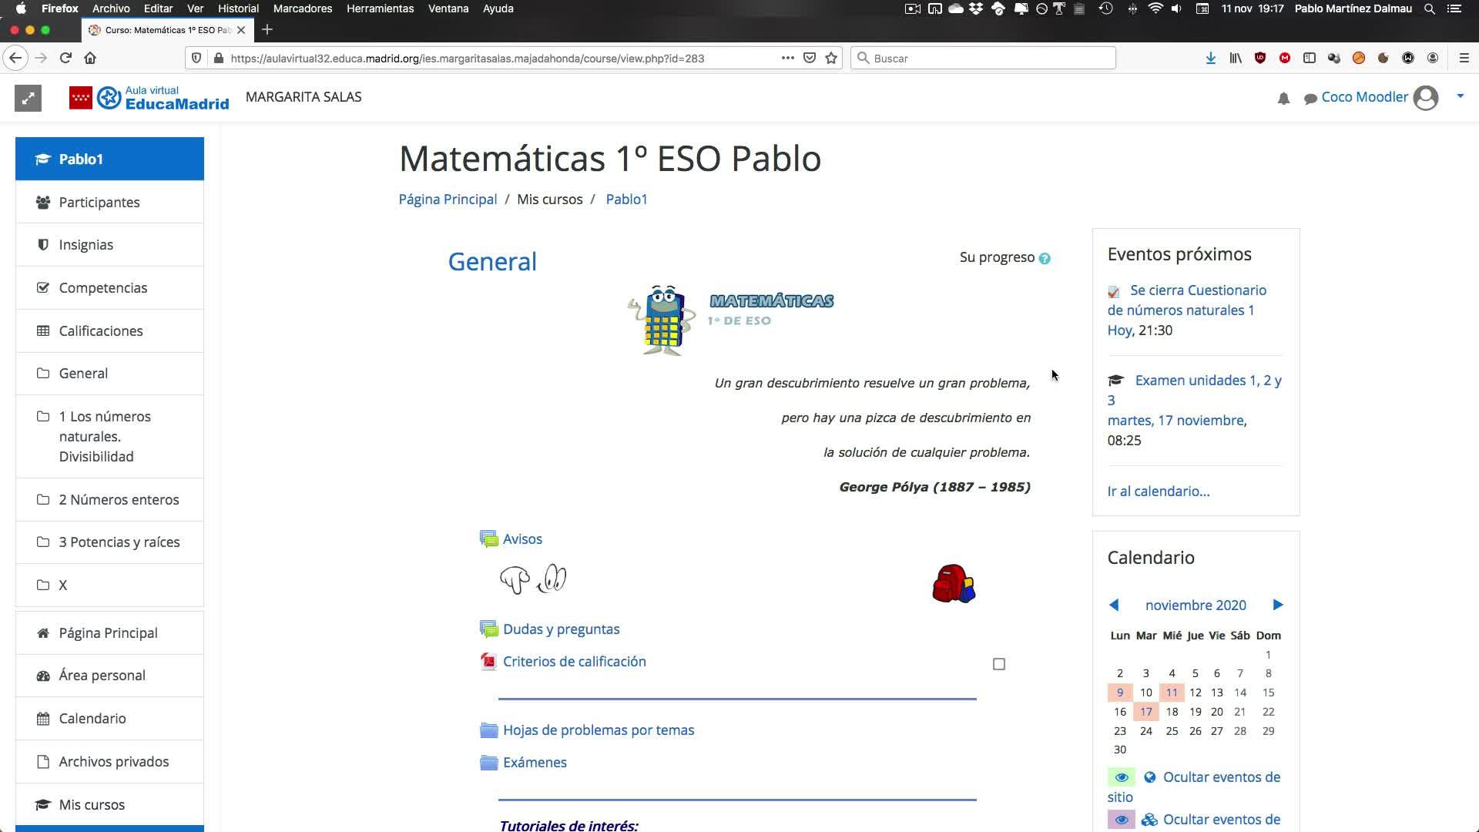The width and height of the screenshot is (1479, 832).
Task: Open the Dudas y preguntas forum
Action: click(561, 629)
